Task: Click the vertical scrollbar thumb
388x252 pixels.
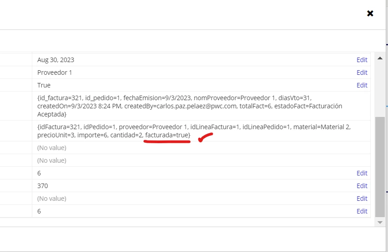Action: tap(380, 167)
